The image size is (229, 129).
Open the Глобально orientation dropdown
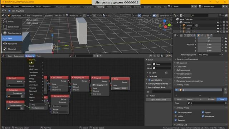click(74, 16)
